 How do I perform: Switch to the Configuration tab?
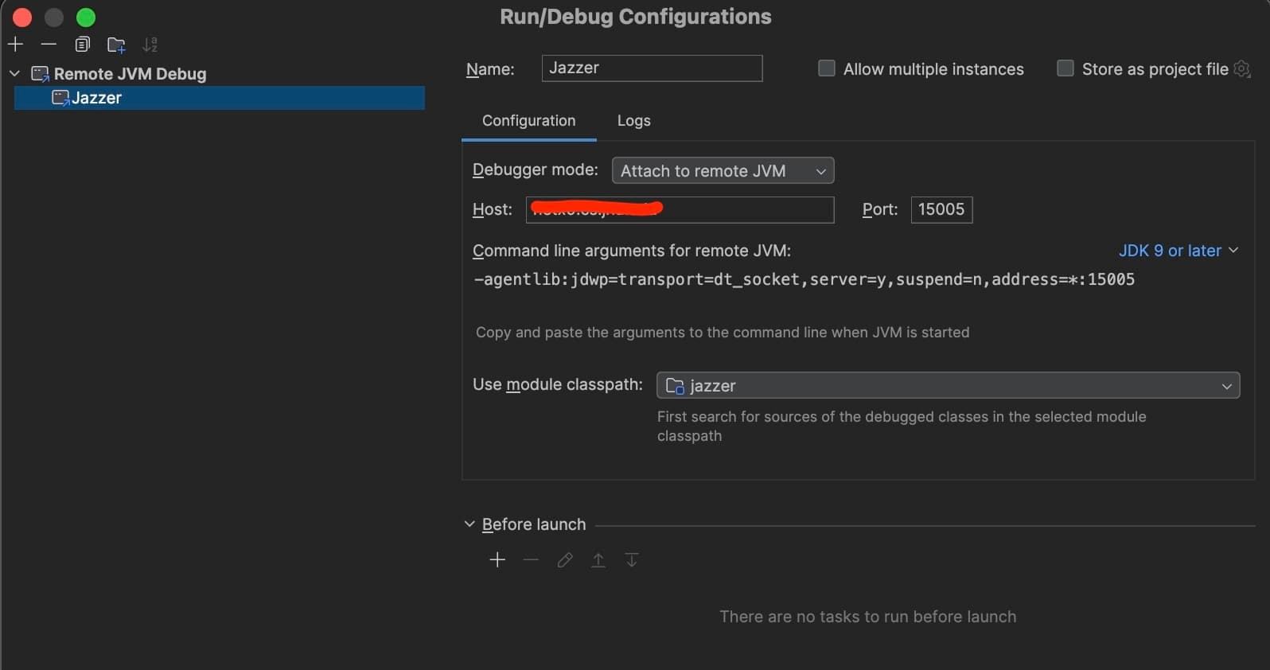[x=529, y=121]
